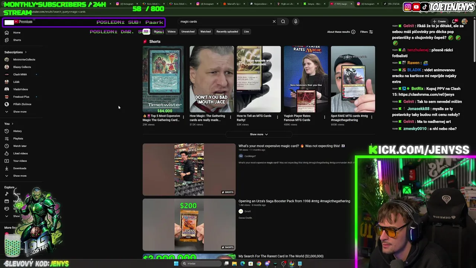Open more options for MTG Cards Rarity short
476x268 pixels.
pyautogui.click(x=277, y=117)
